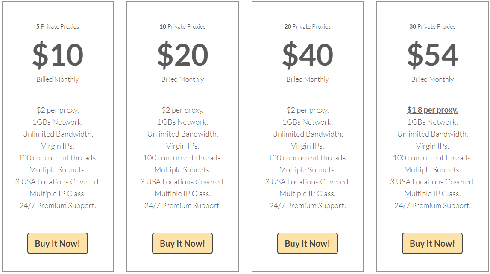Click 24/7 Premium Support in $10 plan
490x274 pixels.
tap(58, 206)
